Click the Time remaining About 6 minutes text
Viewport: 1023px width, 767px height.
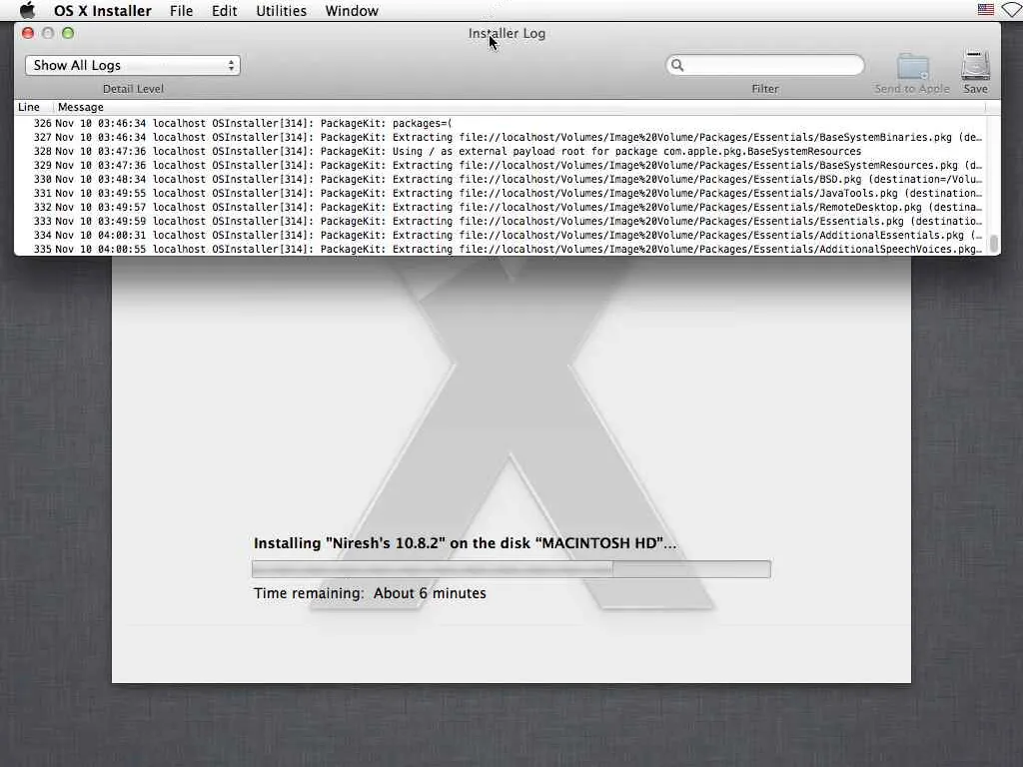370,593
